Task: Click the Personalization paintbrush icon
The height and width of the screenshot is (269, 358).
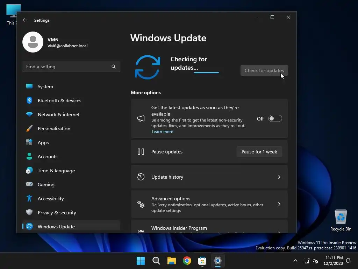Action: tap(29, 128)
